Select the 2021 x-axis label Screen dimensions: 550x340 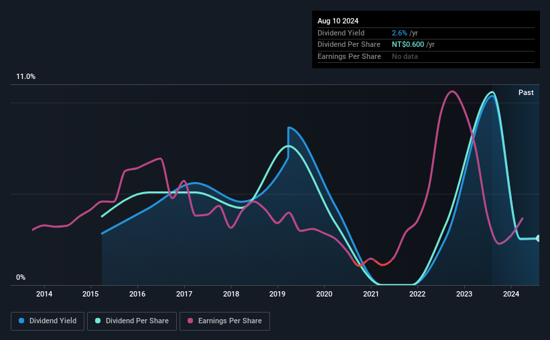[x=370, y=294]
